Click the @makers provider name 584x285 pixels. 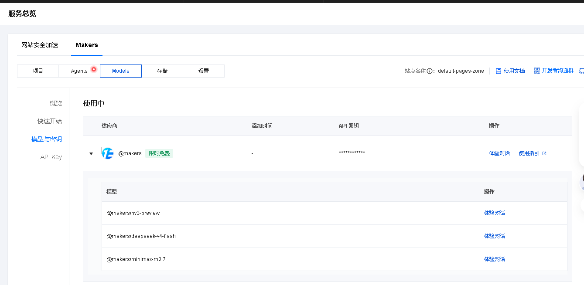point(130,153)
